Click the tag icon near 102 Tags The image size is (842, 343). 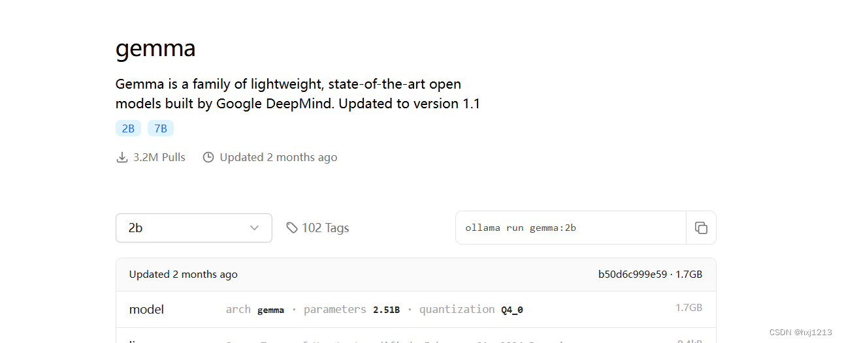tap(292, 228)
